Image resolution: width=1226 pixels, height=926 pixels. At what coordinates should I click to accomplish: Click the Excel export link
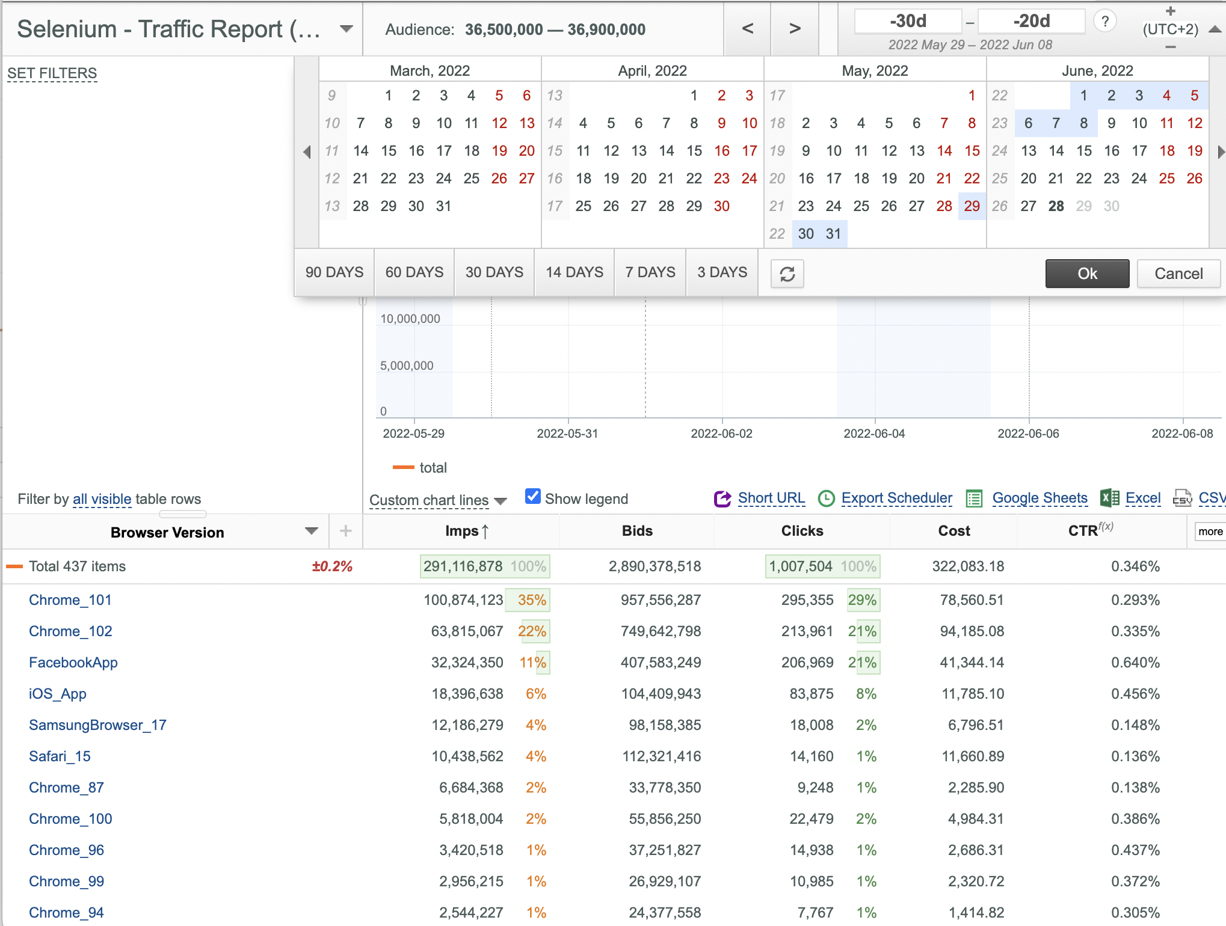(1143, 498)
